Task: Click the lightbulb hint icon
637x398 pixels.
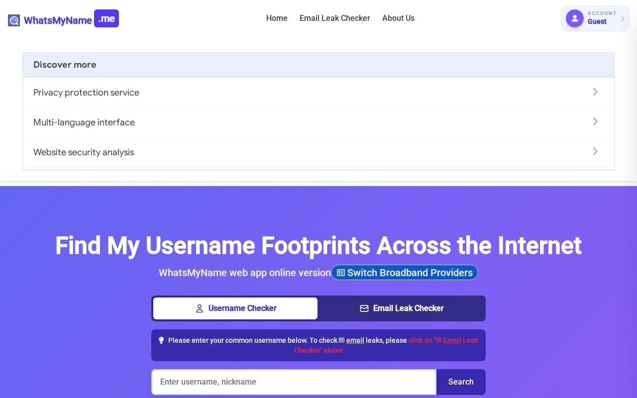Action: coord(161,340)
